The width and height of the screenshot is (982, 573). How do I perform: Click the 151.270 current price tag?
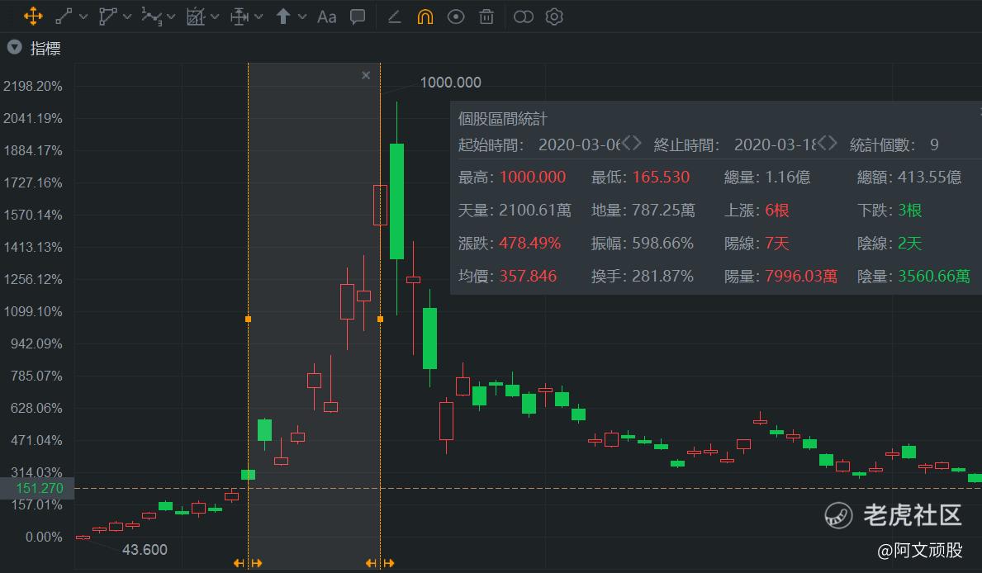tap(37, 488)
